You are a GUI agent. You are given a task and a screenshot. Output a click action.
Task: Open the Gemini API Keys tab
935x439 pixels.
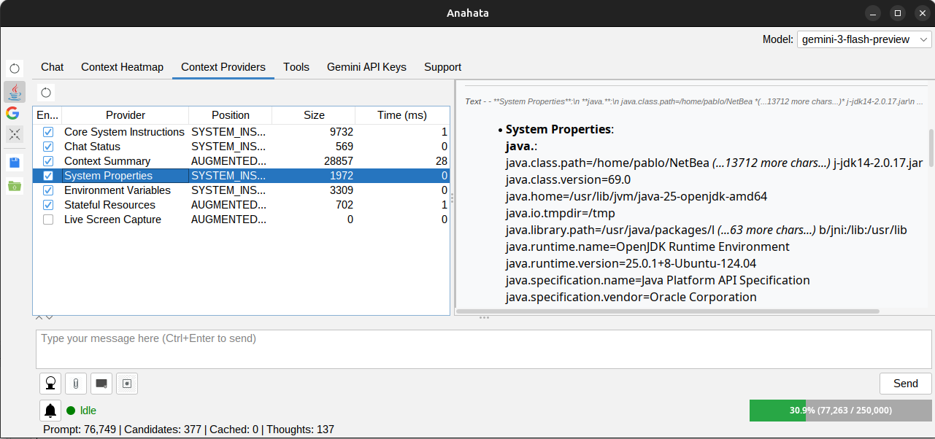pyautogui.click(x=366, y=67)
